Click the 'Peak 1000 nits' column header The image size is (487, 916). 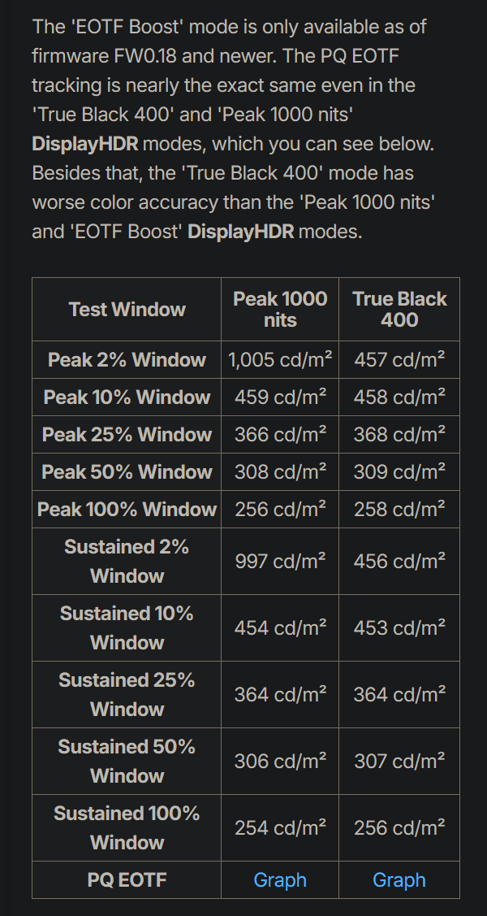(280, 310)
